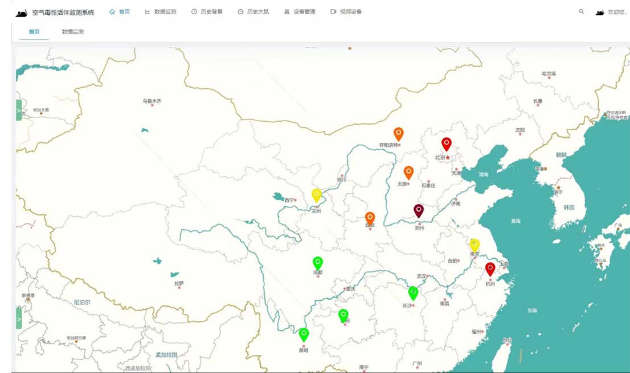This screenshot has height=373, width=630.
Task: Open the 数据监测 item in top navigation
Action: [x=161, y=12]
